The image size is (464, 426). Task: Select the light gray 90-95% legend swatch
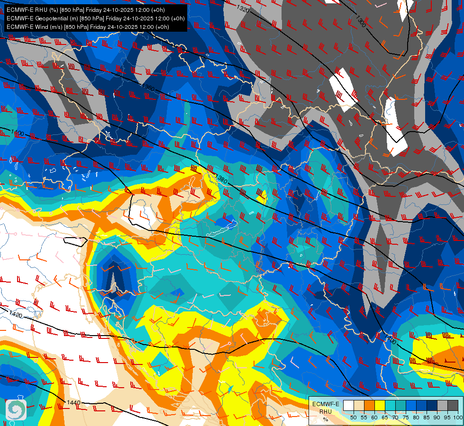[442, 405]
